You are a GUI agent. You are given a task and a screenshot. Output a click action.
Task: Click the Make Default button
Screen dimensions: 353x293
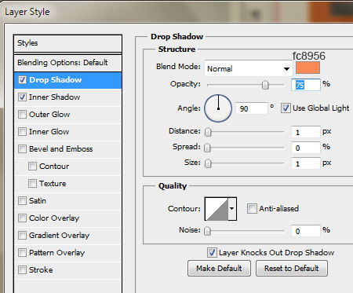[x=219, y=269]
